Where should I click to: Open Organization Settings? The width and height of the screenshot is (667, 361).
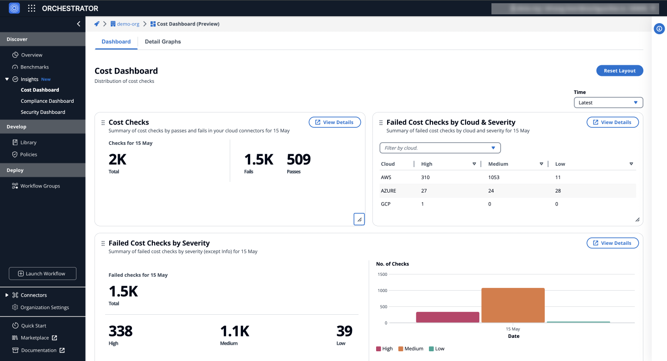(x=45, y=307)
